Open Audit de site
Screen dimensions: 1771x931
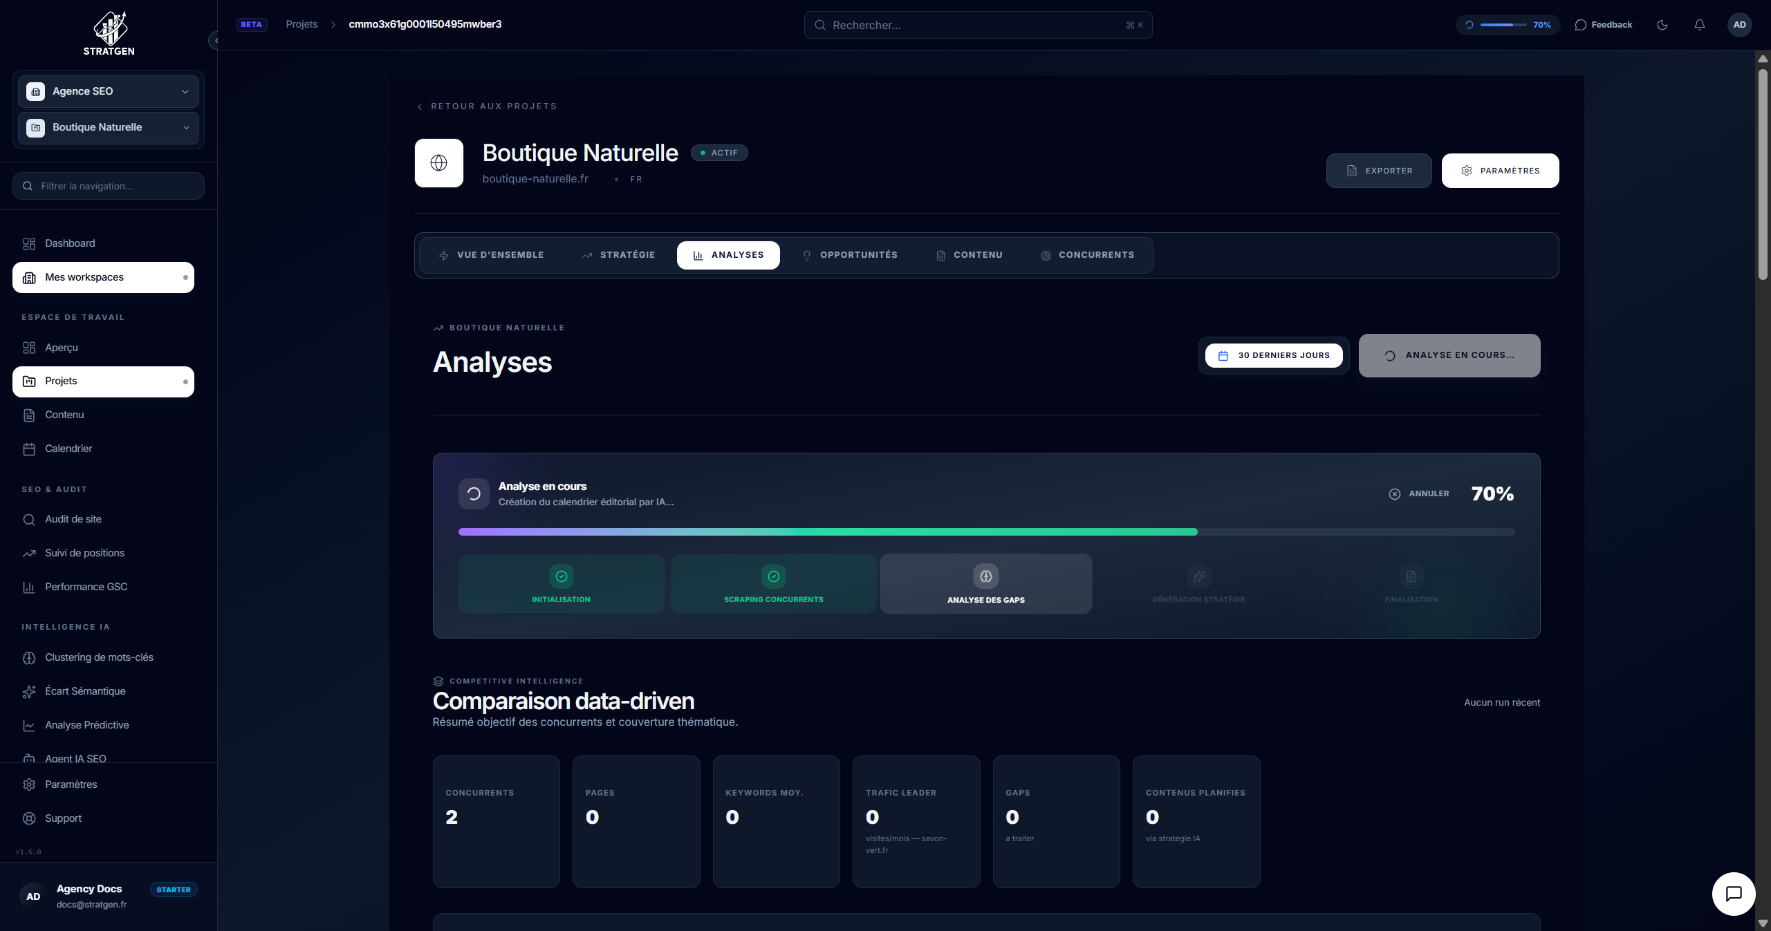tap(73, 519)
